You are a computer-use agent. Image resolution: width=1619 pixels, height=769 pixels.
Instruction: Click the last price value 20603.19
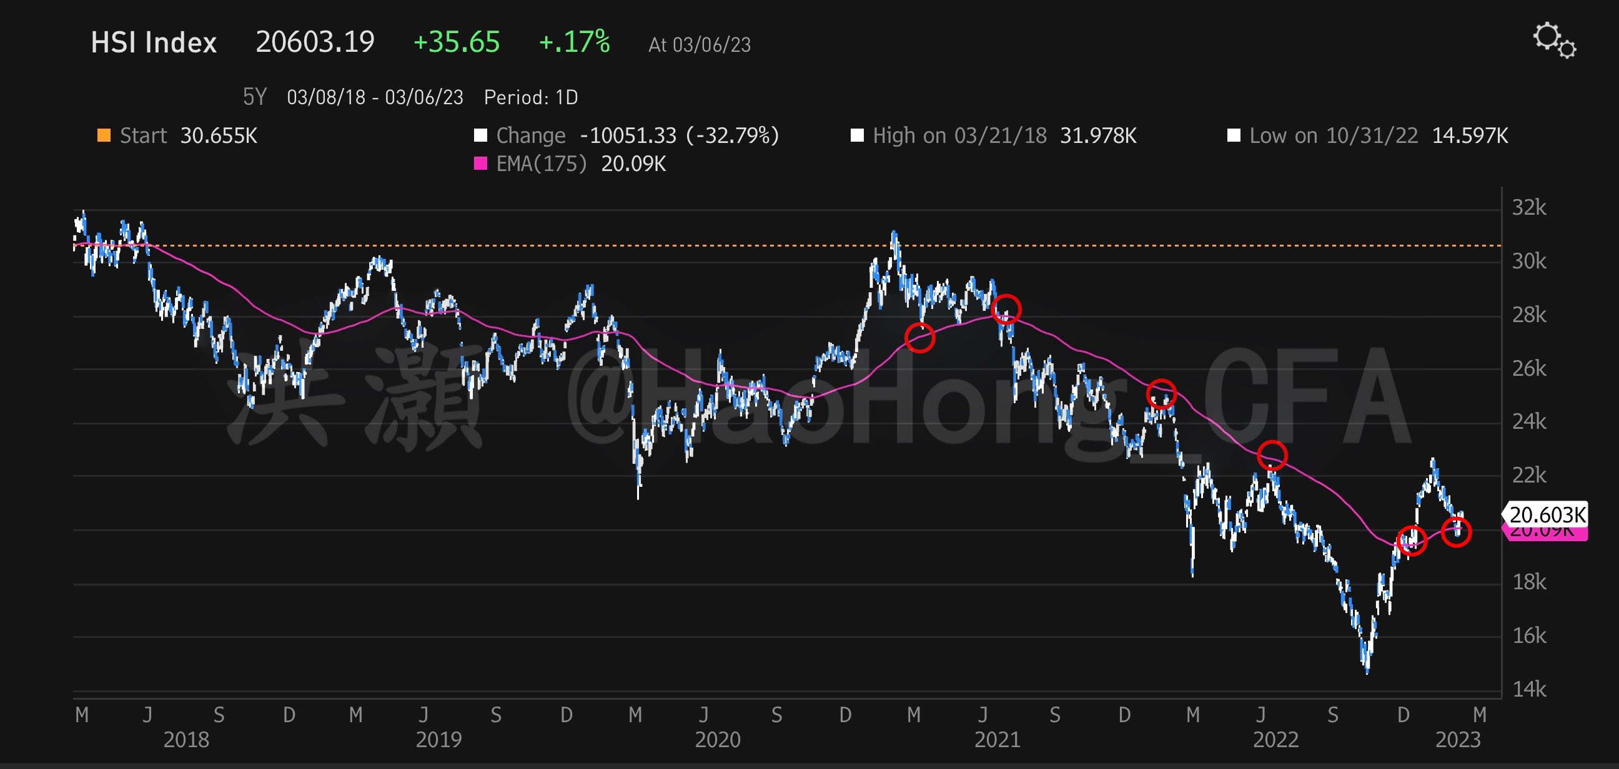click(x=315, y=42)
